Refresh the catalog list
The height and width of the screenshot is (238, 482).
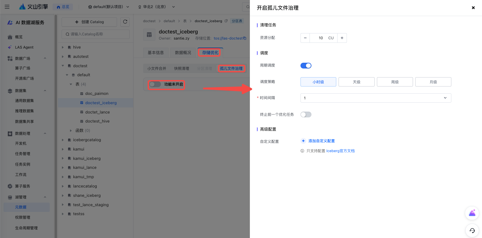pos(125,22)
